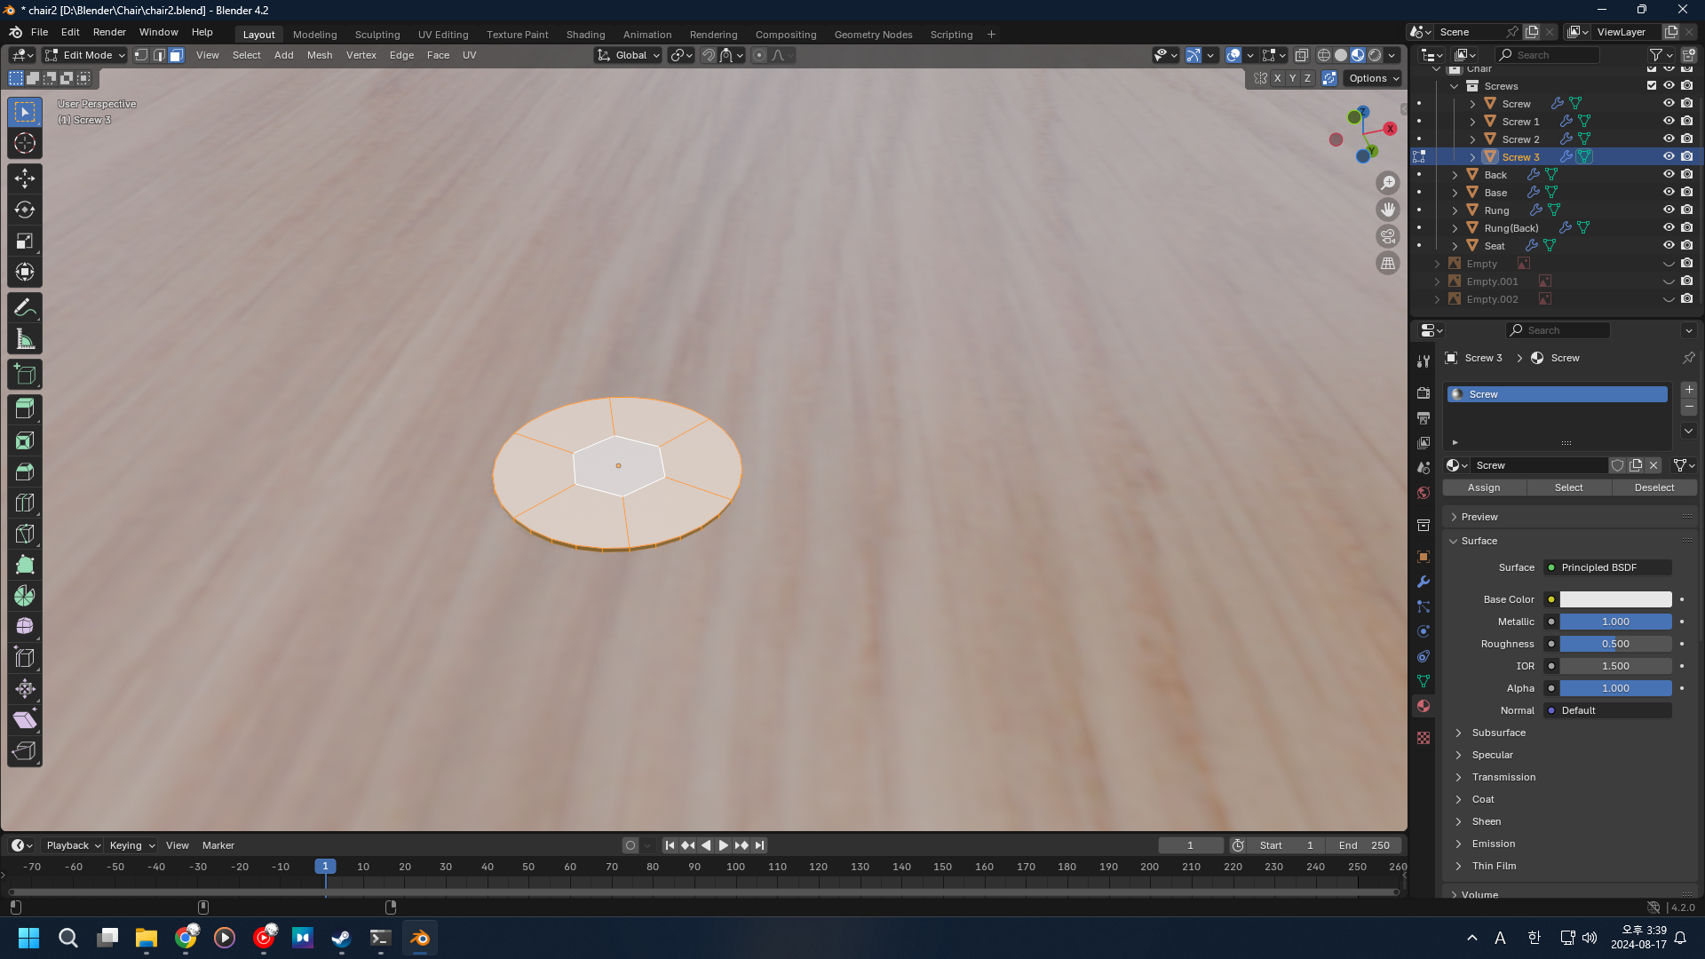The width and height of the screenshot is (1705, 959).
Task: Click the viewport zoom magnifier icon
Action: tap(1388, 183)
